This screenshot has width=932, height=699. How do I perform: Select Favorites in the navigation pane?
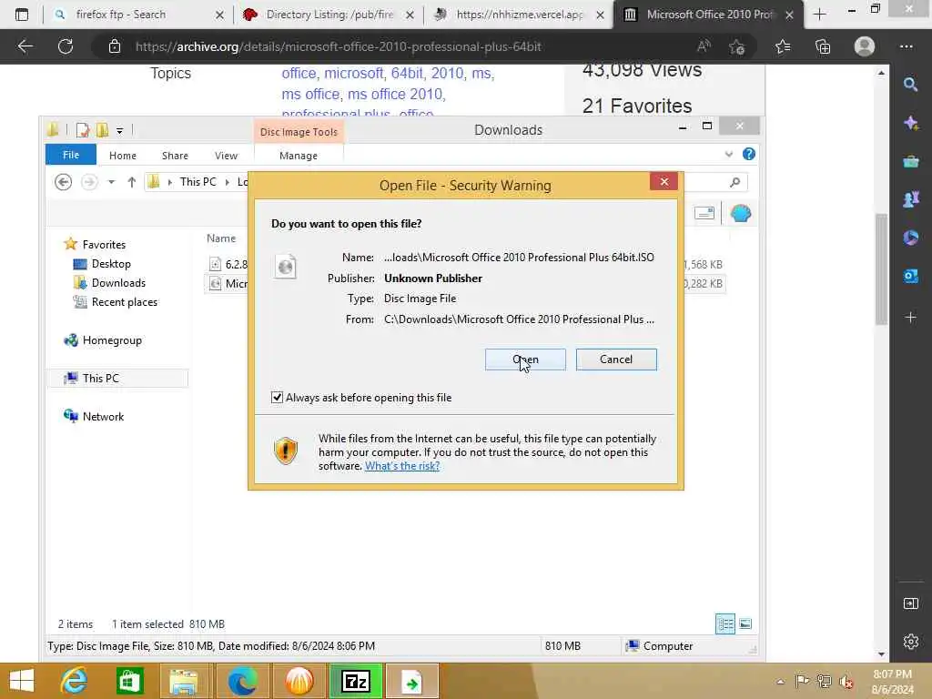point(104,244)
